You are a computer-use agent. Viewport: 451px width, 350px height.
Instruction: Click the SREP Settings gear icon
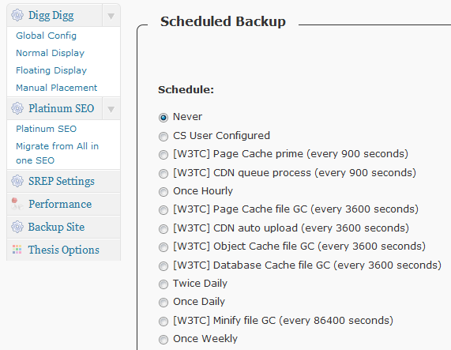click(17, 181)
